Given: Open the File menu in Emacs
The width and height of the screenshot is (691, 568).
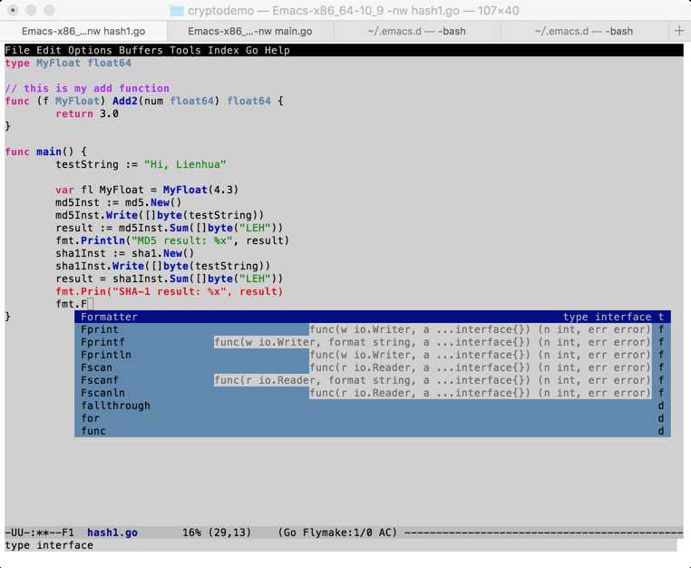Looking at the screenshot, I should coord(17,50).
